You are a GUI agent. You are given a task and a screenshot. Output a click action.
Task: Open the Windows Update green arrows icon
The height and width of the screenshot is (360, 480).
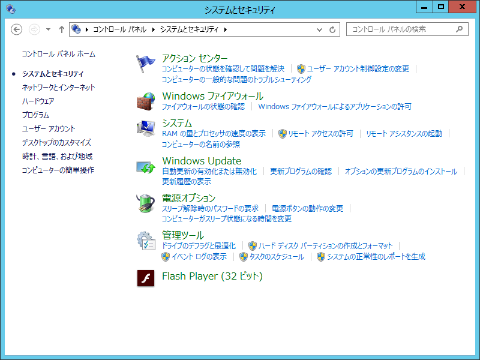(x=146, y=167)
